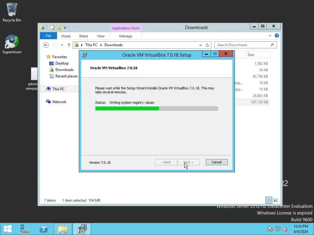
Task: Click the installation progress bar
Action: click(x=157, y=109)
